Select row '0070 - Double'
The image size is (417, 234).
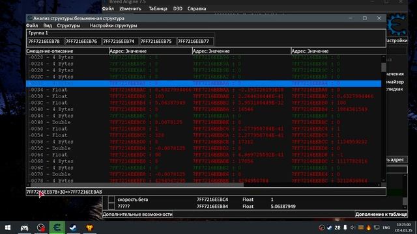[x=203, y=174]
